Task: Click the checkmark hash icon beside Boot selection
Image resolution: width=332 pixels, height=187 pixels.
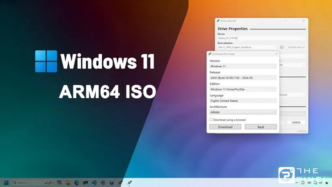Action: (x=282, y=47)
